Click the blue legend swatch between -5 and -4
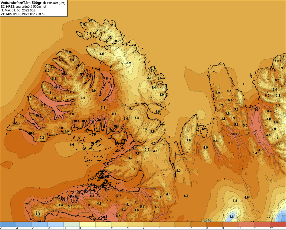Screen dimensions: 286x230 8,224
